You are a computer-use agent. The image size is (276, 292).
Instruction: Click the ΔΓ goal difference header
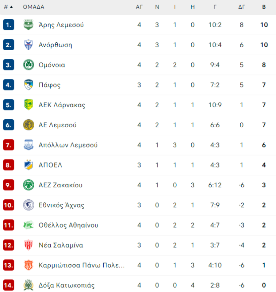(242, 7)
